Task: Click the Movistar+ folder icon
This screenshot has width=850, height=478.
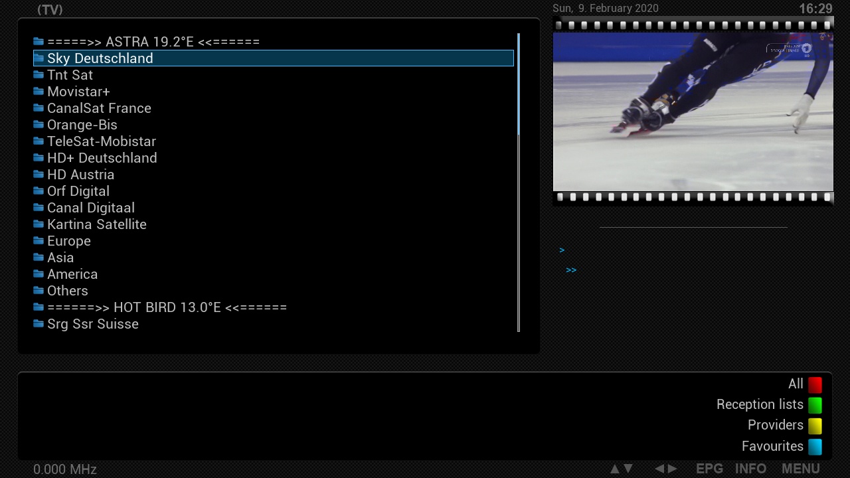Action: click(x=39, y=92)
